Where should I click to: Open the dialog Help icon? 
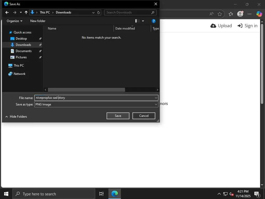[153, 21]
